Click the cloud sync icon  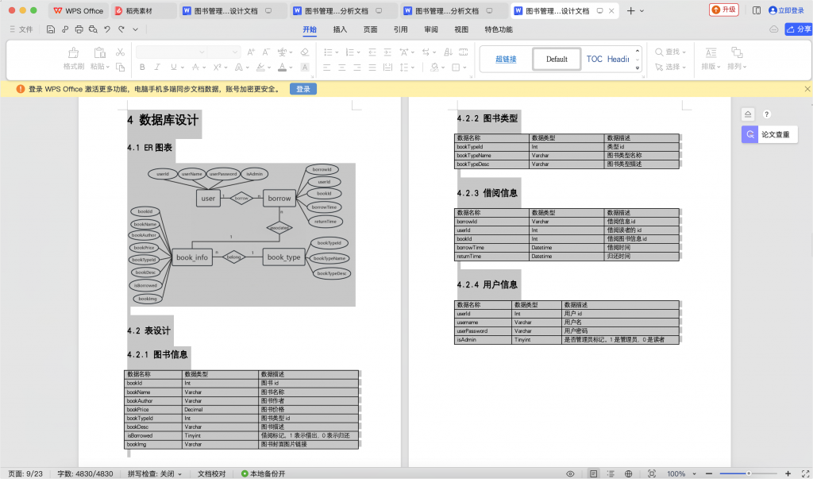click(774, 29)
